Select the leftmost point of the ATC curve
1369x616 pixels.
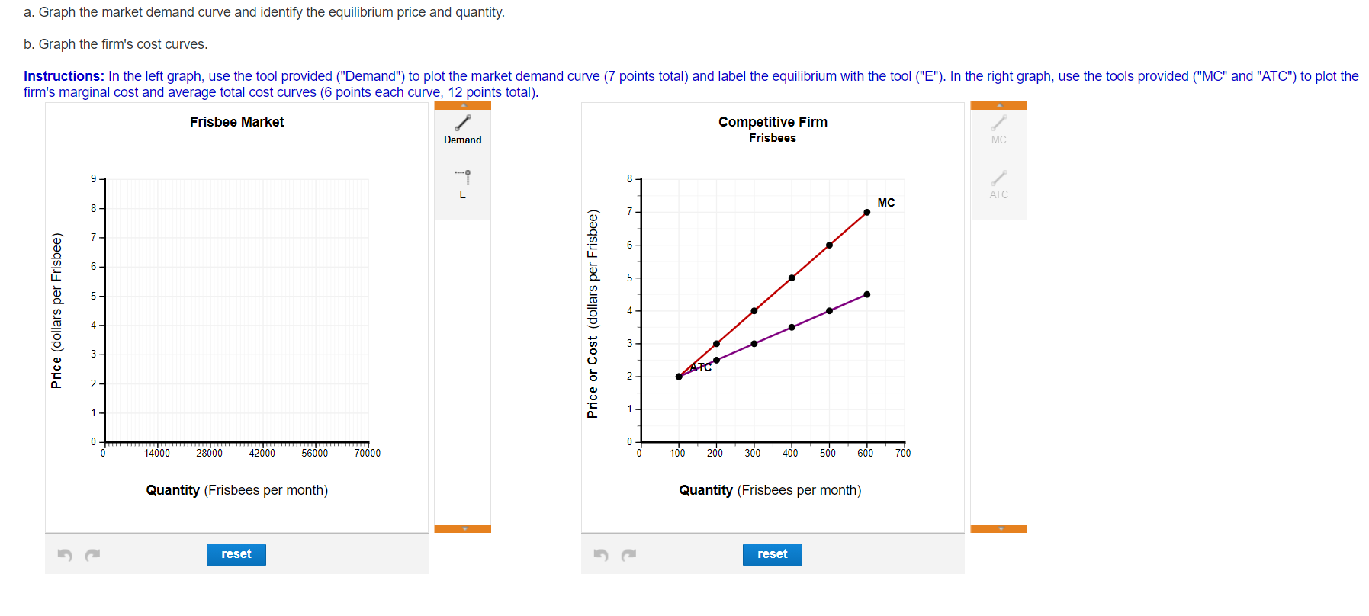point(679,375)
